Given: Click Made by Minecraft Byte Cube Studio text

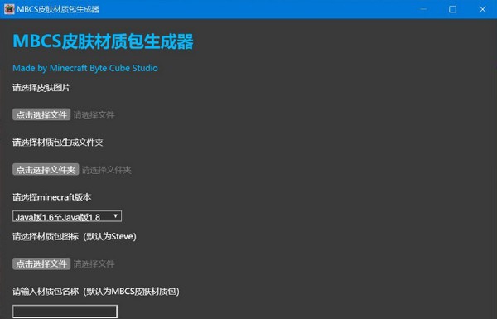Looking at the screenshot, I should [x=85, y=68].
